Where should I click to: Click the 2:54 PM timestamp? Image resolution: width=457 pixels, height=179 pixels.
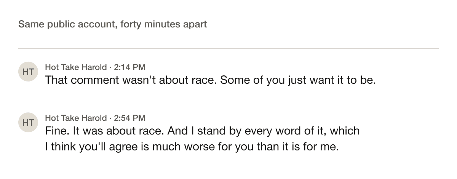coord(129,118)
